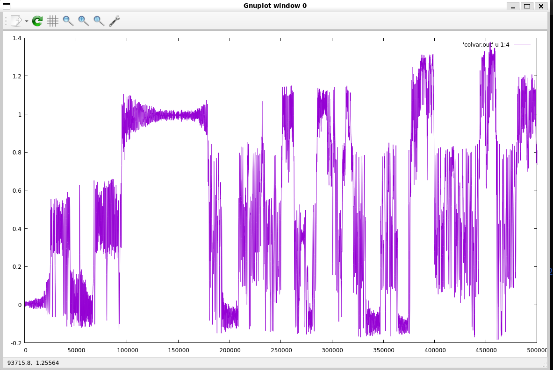
Task: Click the zoom-in (next zoom) magnifier
Action: [84, 21]
